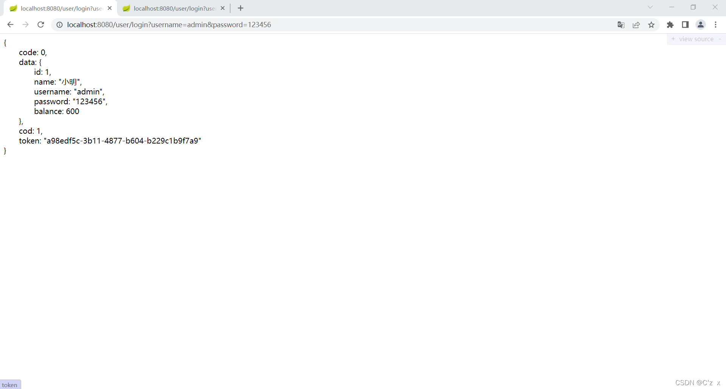The height and width of the screenshot is (389, 726).
Task: Reload the login response page
Action: (x=40, y=25)
